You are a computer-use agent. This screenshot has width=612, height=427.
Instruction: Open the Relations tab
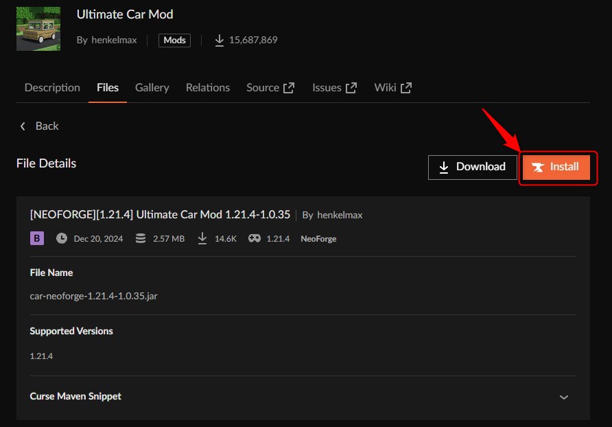[208, 87]
